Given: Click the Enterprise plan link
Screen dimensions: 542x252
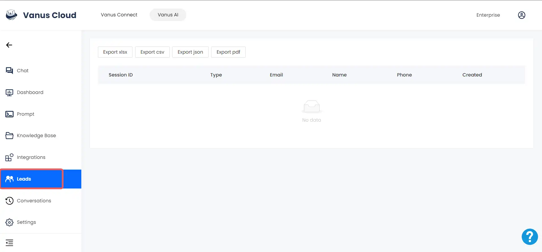Looking at the screenshot, I should [488, 15].
